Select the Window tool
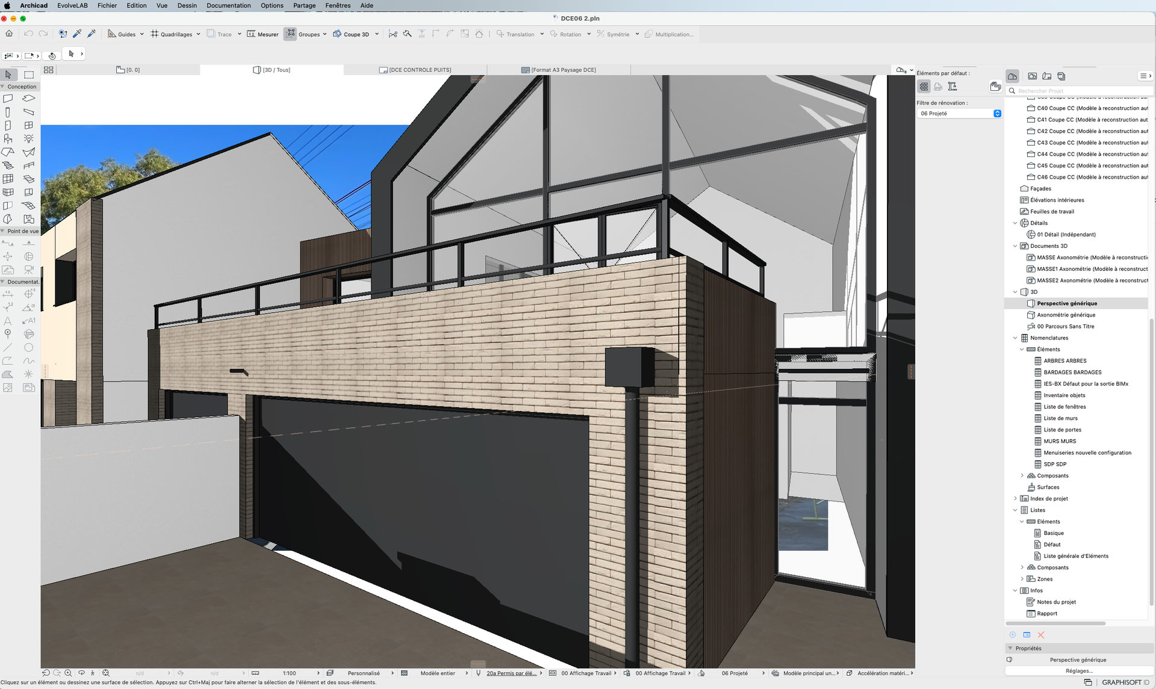This screenshot has height=689, width=1156. [28, 126]
